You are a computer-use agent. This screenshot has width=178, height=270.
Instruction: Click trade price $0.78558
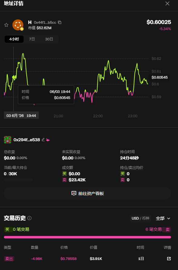(68, 259)
